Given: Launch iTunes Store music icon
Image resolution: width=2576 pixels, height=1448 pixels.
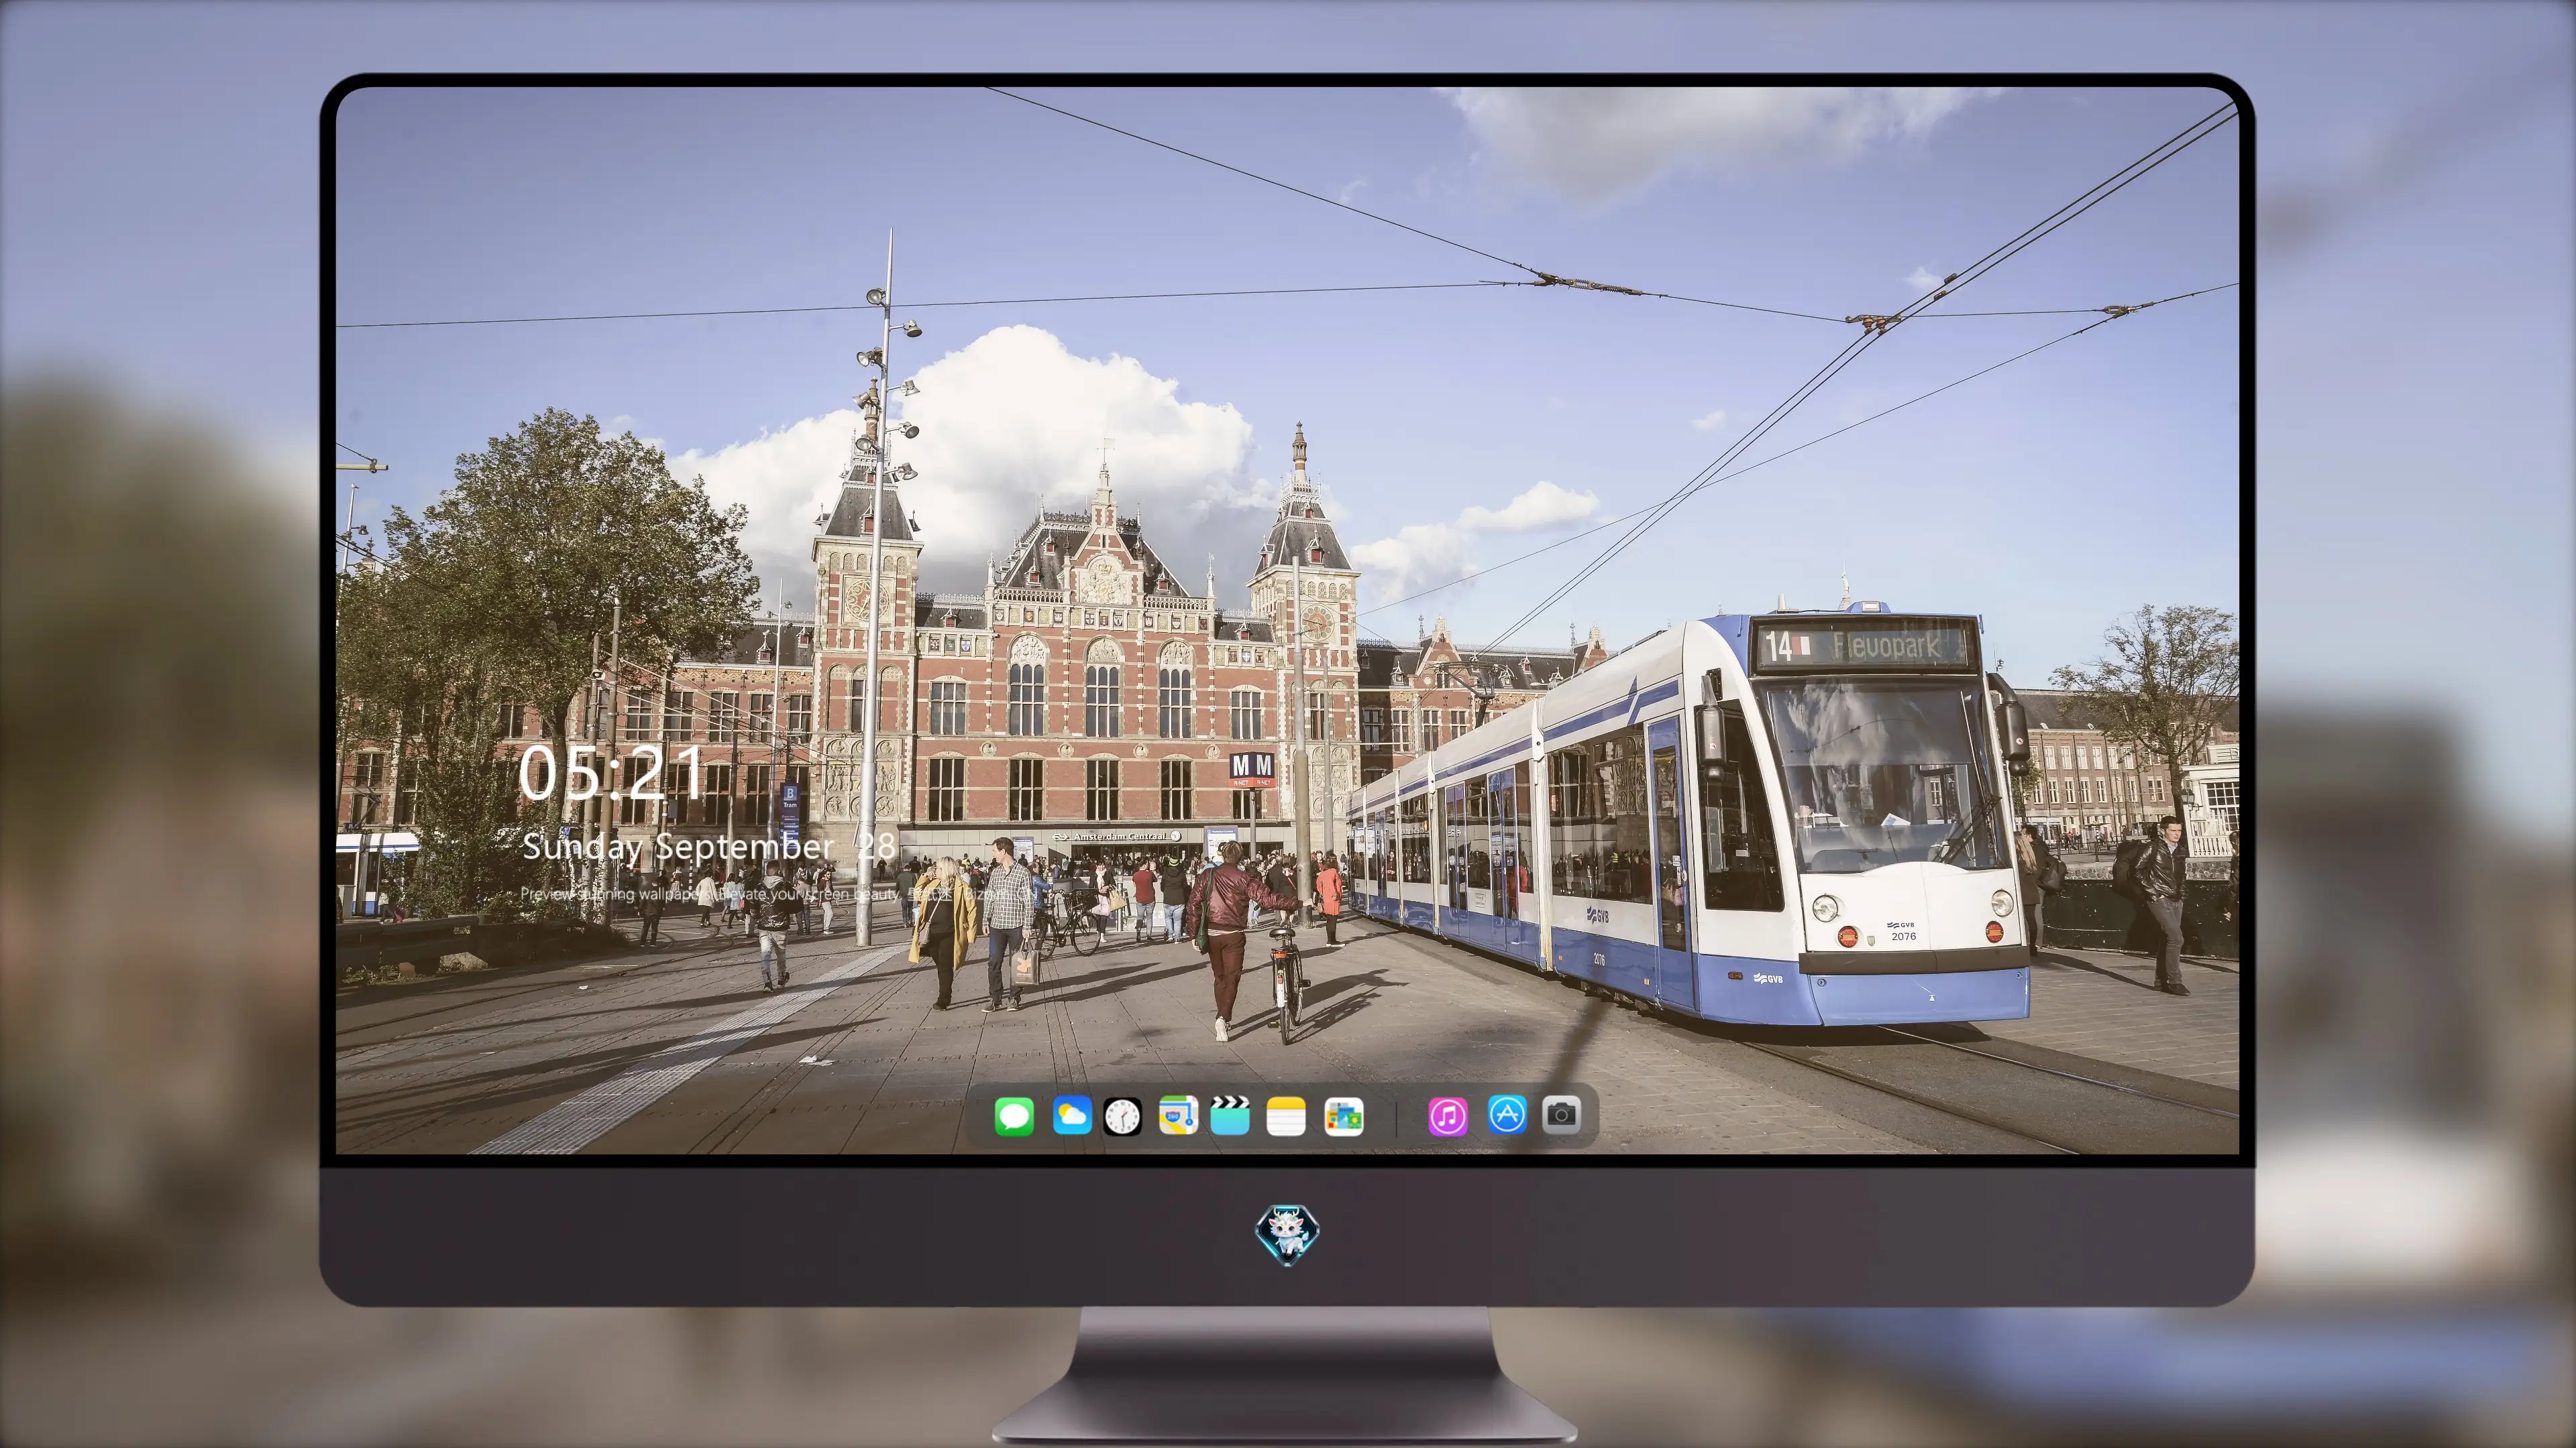Looking at the screenshot, I should [x=1448, y=1115].
